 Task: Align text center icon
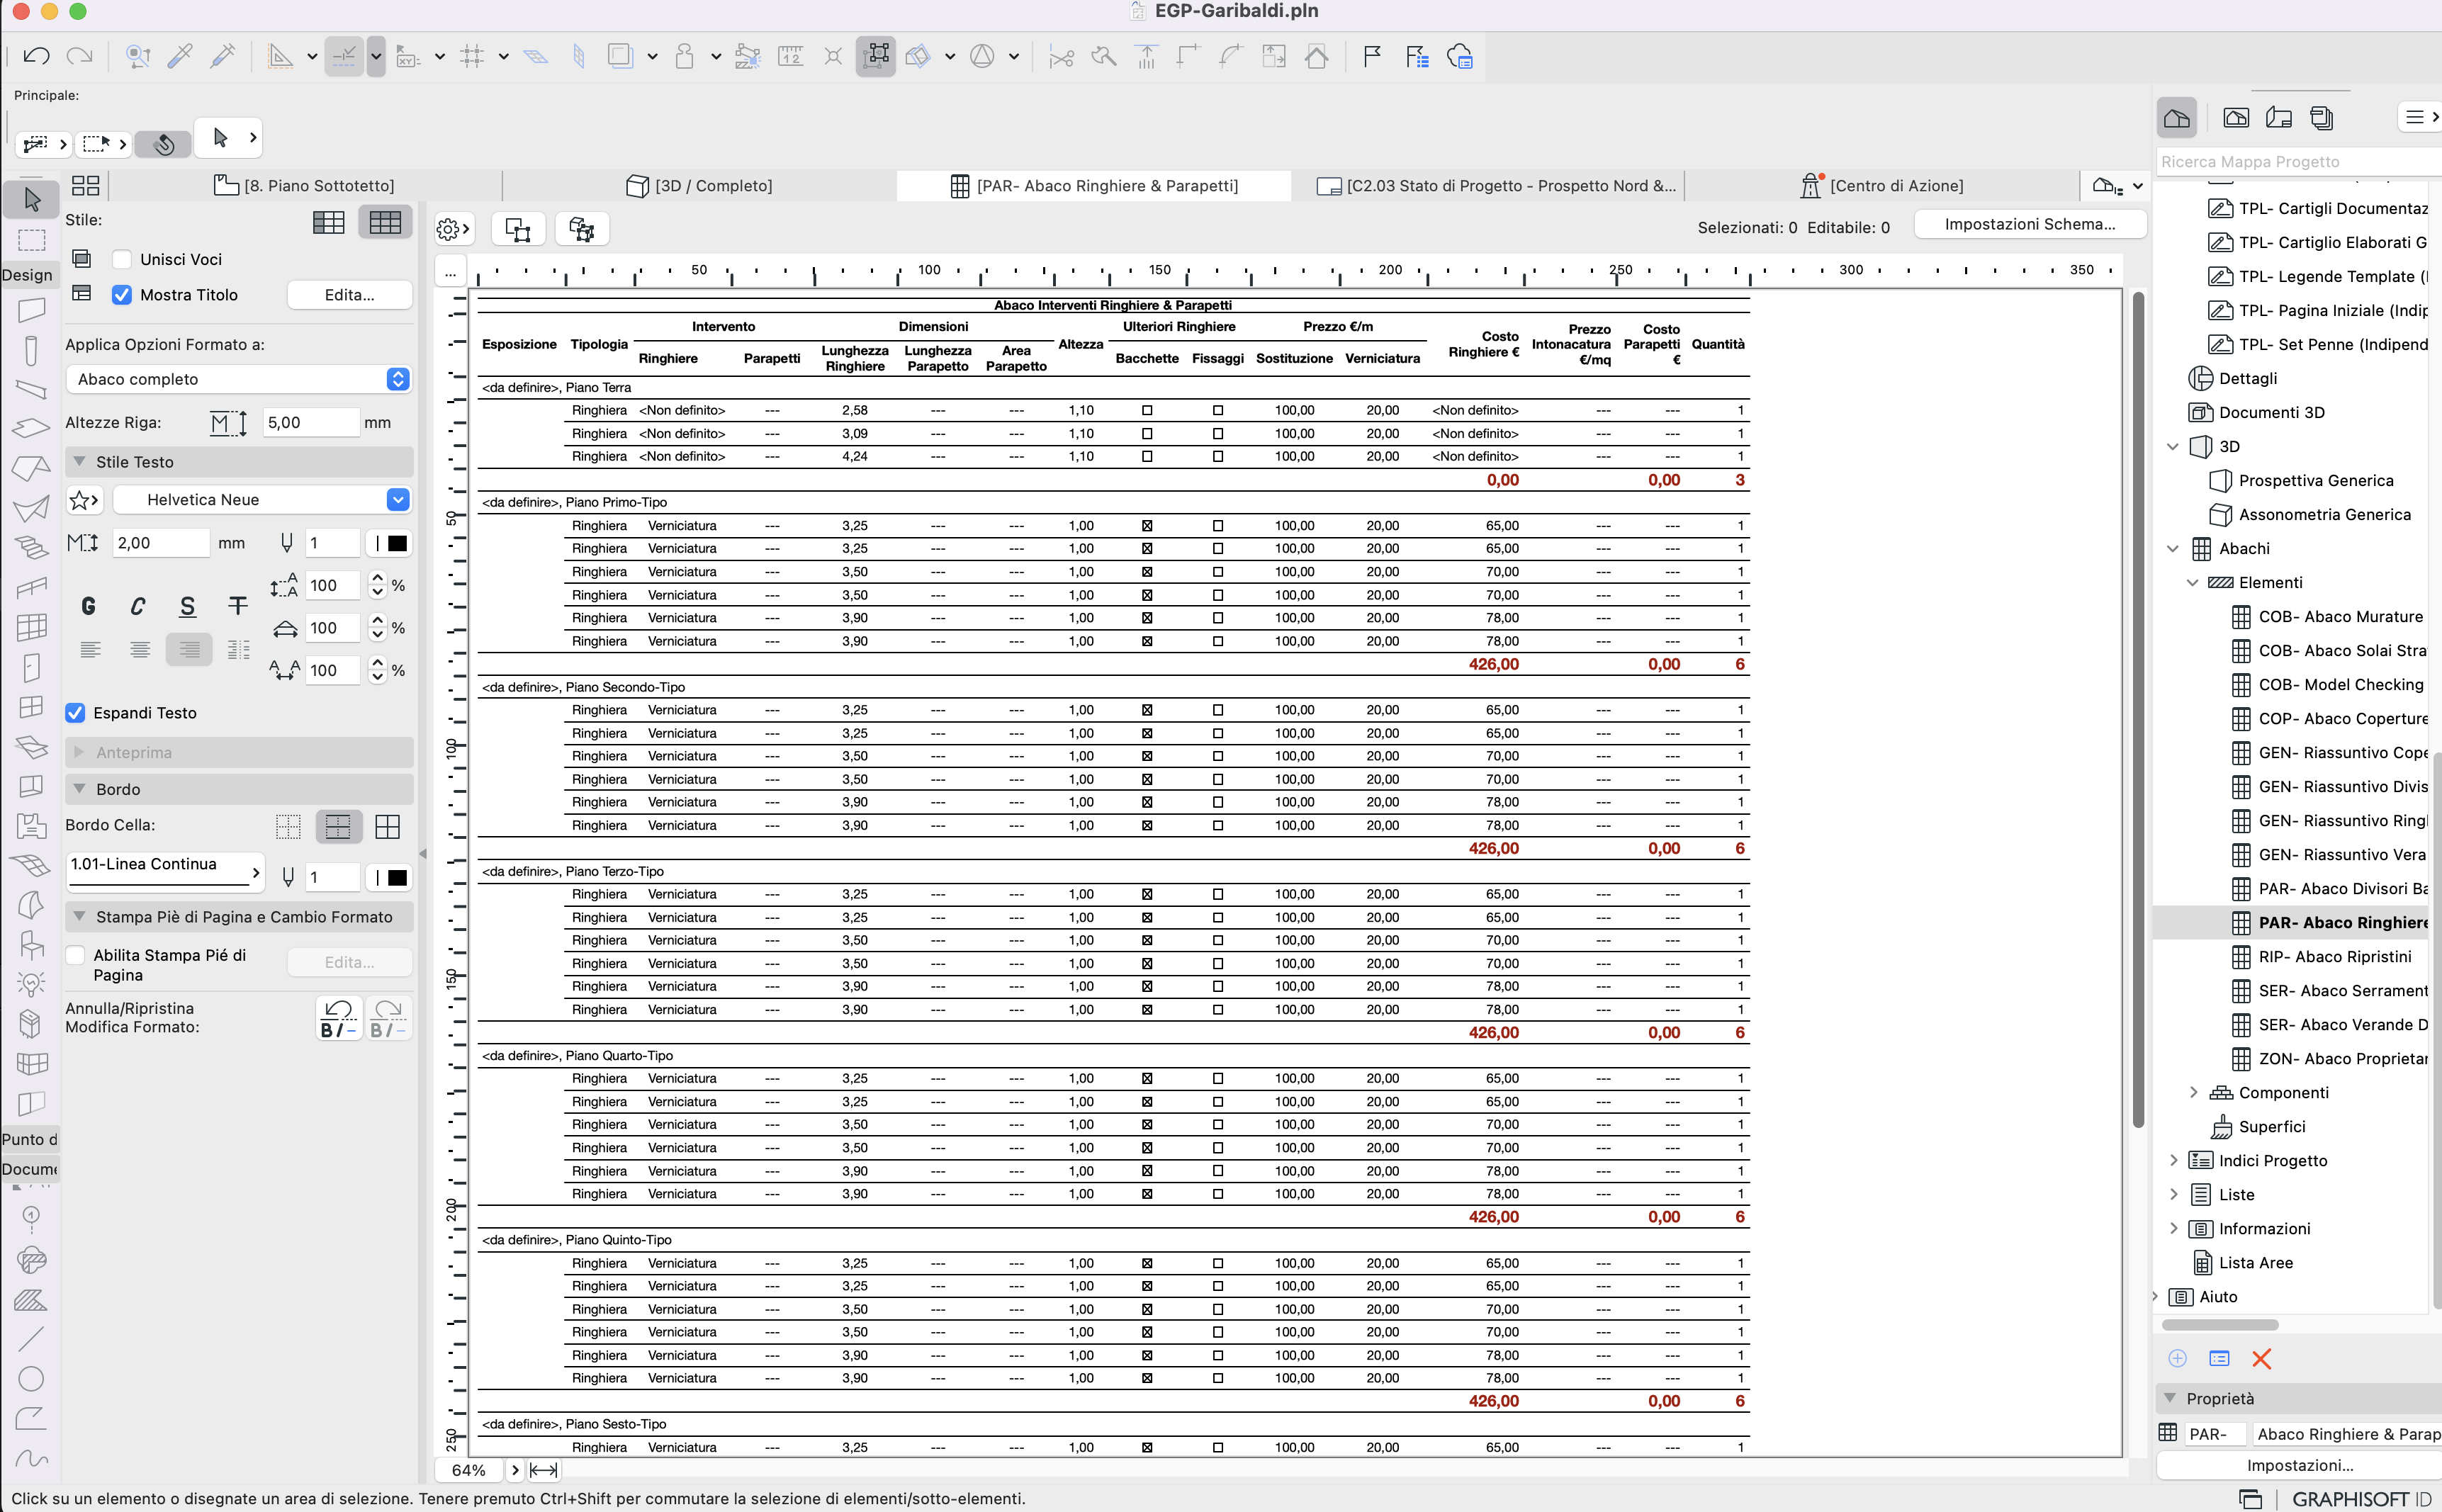pos(140,650)
